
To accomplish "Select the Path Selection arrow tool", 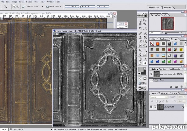I will click(140, 50).
